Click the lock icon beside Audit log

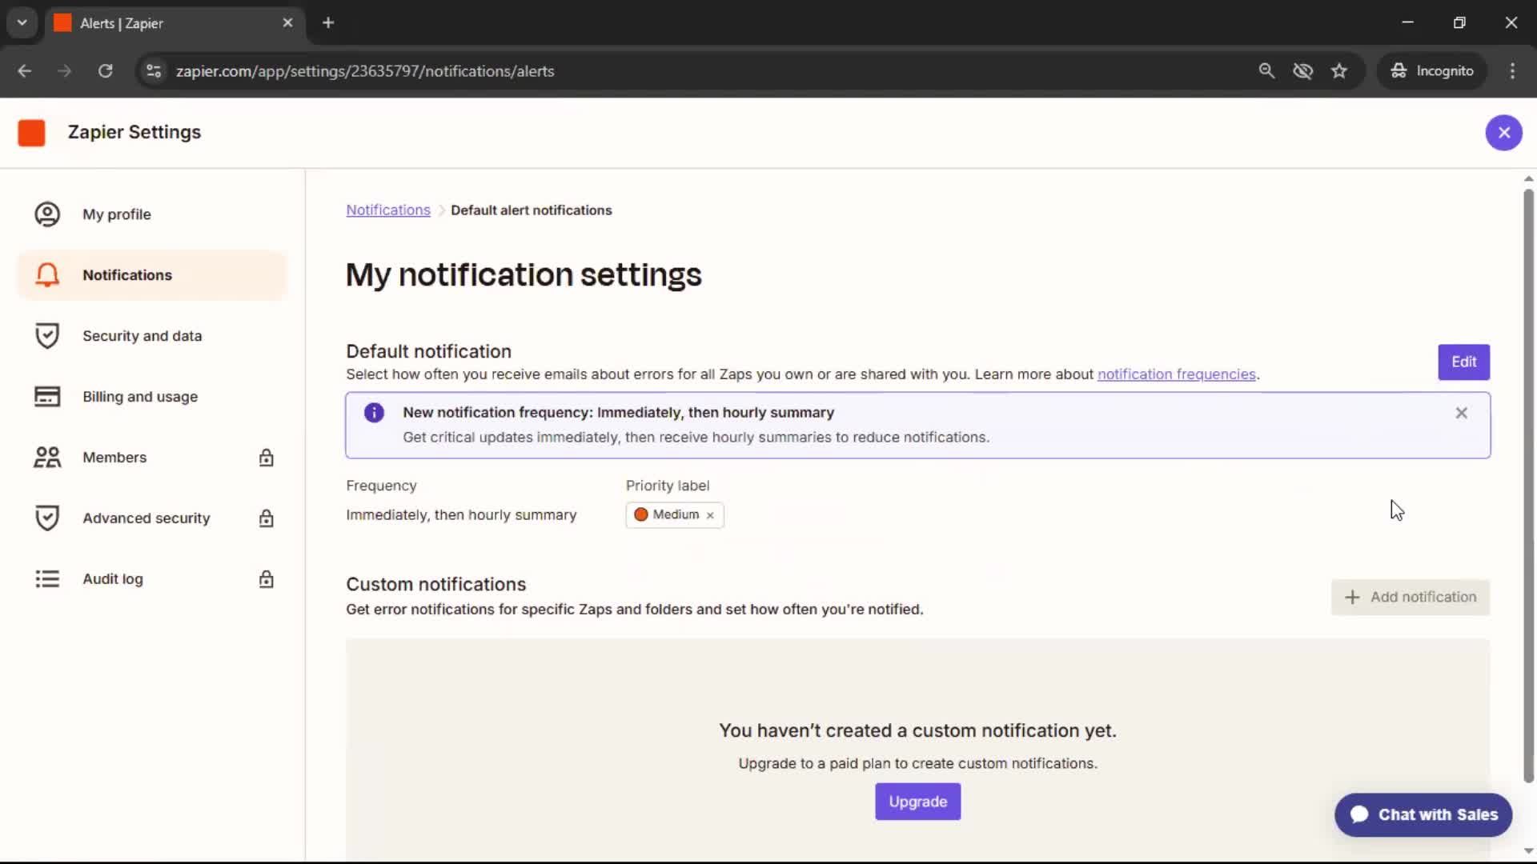click(267, 579)
